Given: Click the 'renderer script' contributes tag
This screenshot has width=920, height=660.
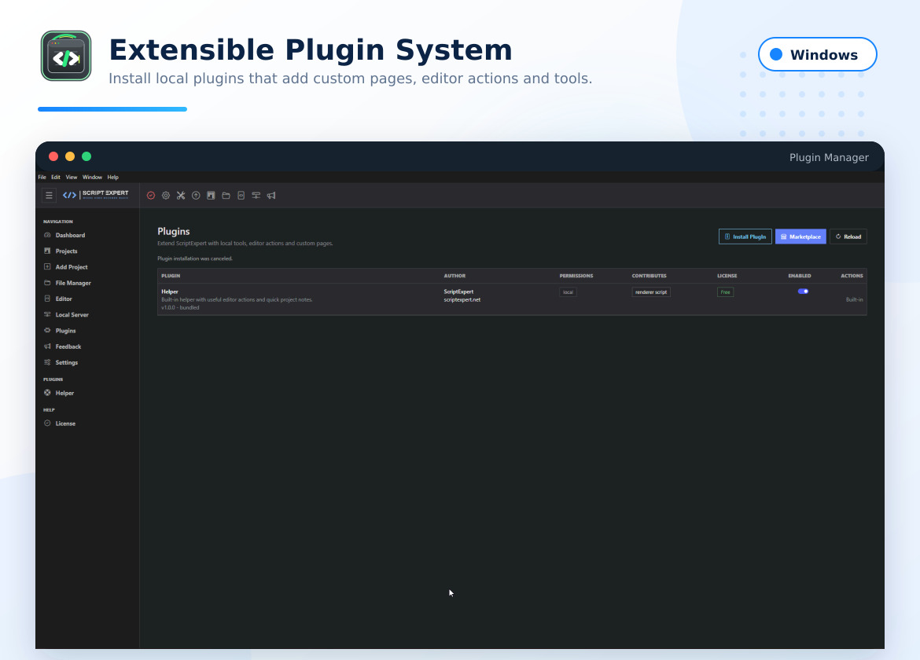Looking at the screenshot, I should [651, 292].
